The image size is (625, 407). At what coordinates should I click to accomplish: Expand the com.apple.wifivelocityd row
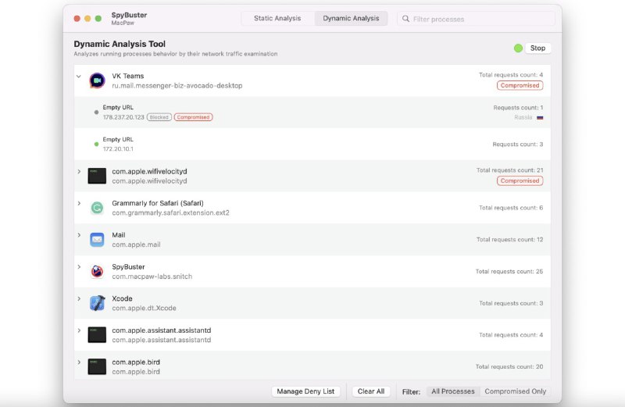pos(79,171)
